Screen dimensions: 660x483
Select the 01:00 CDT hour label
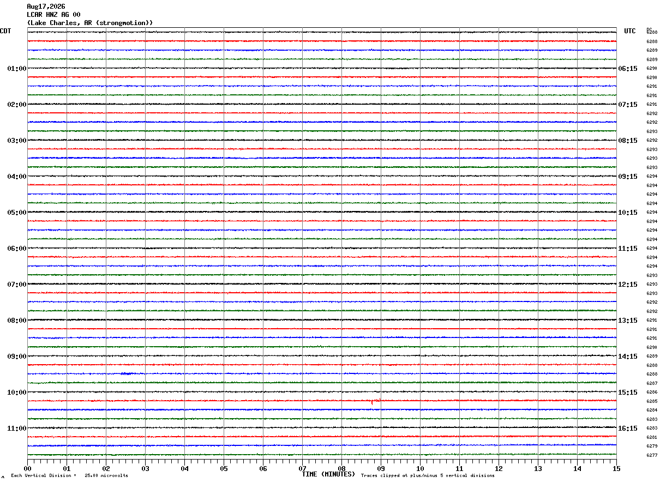tap(17, 69)
